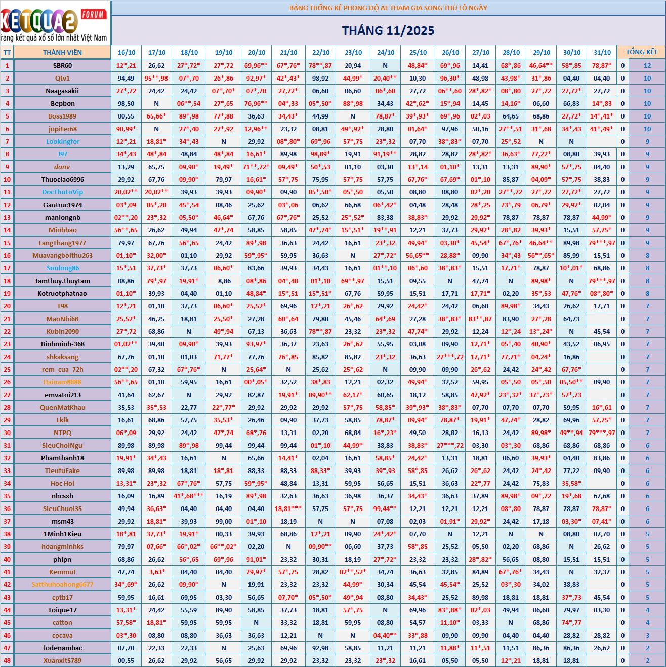Click the table heading BẢNG THỐNG KÊ PHONG ĐỘ
Screen dimensions: 666x667
point(388,8)
